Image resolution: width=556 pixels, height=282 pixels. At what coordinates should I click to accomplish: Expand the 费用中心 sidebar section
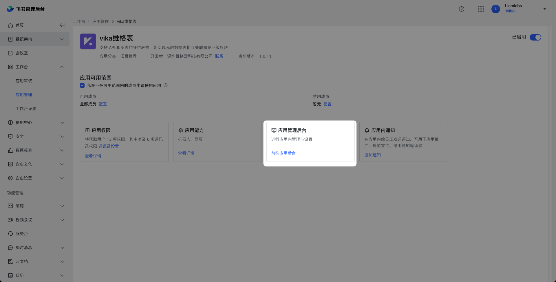point(62,122)
